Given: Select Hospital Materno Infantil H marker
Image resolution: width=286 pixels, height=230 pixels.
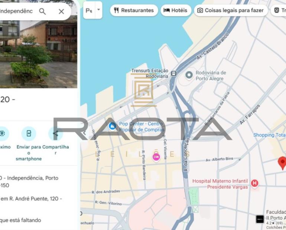Looking at the screenshot, I should pyautogui.click(x=254, y=183).
